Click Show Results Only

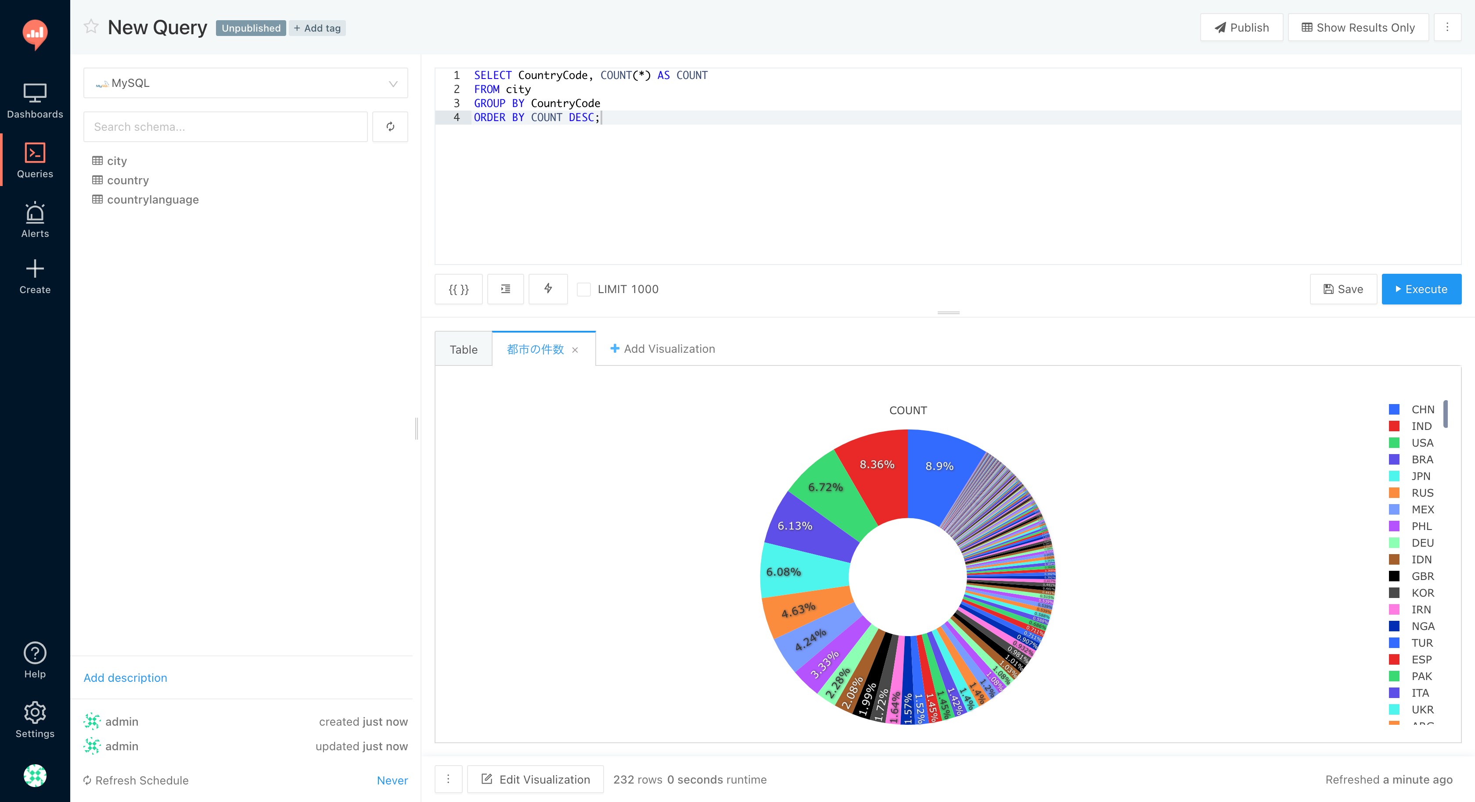(x=1358, y=28)
